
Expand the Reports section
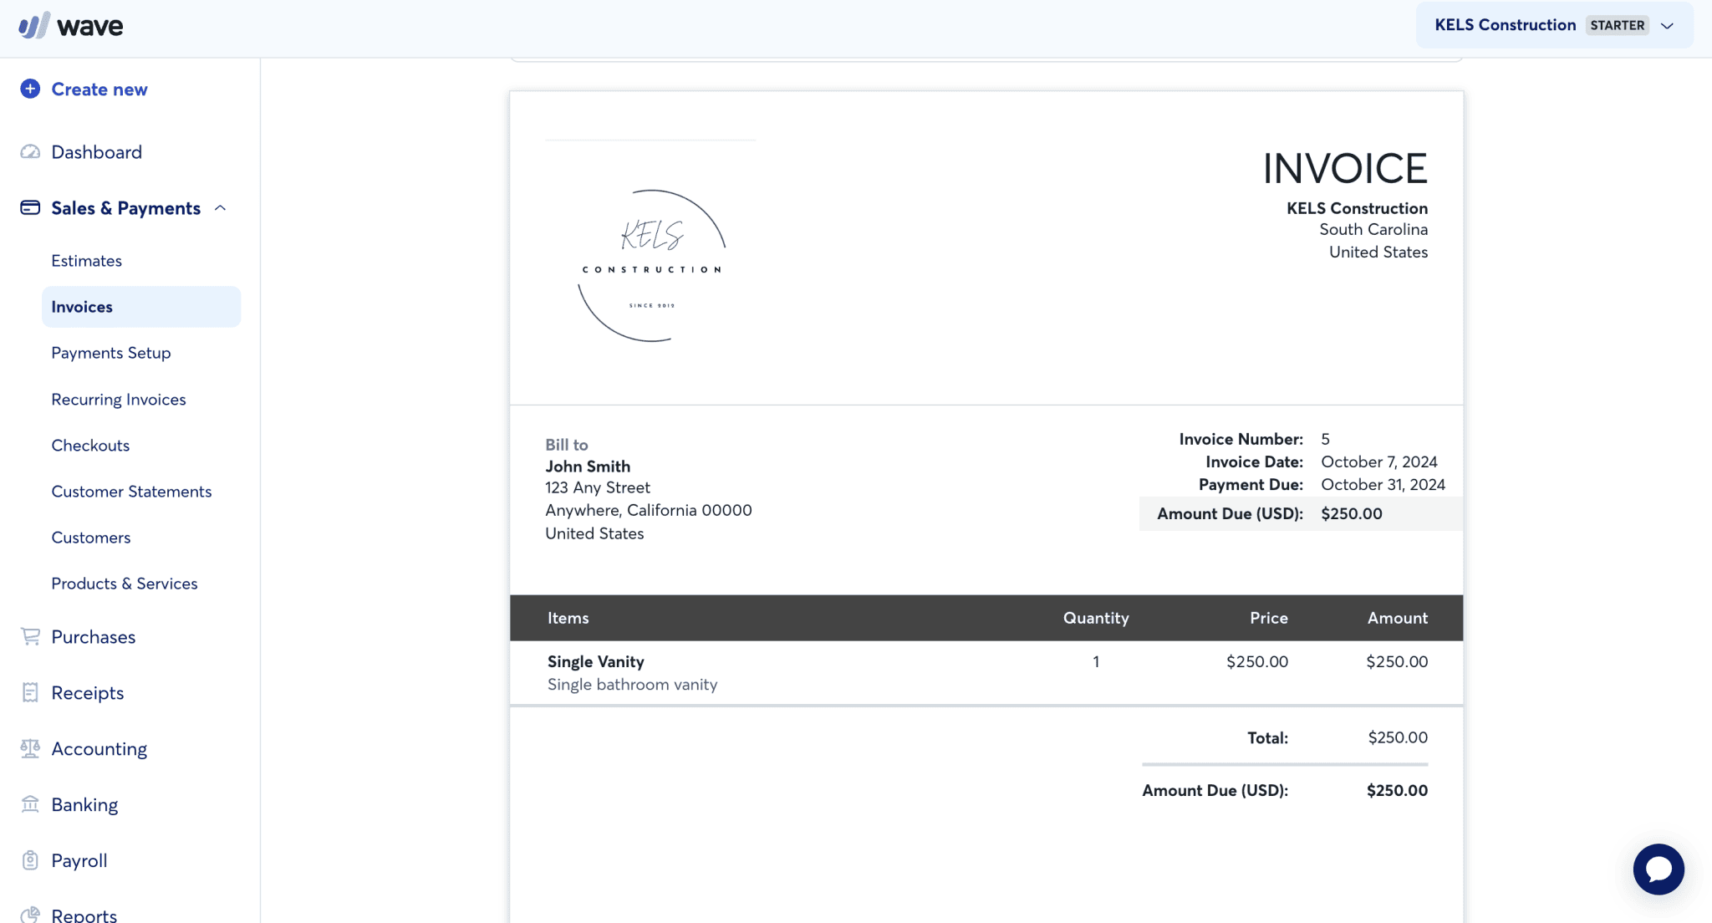coord(84,913)
